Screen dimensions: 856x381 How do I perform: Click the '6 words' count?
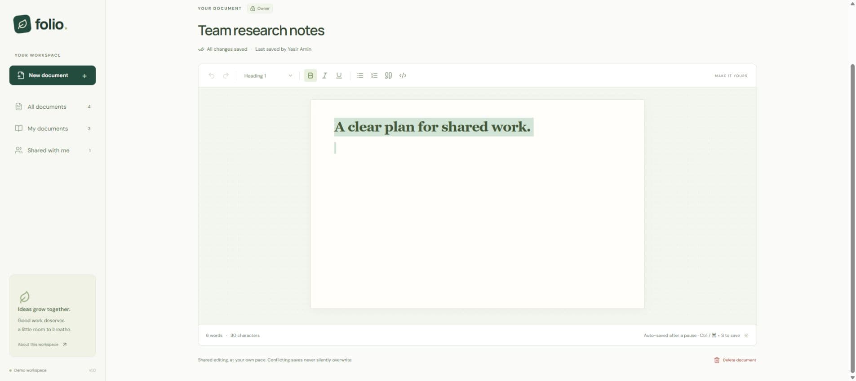click(x=214, y=336)
